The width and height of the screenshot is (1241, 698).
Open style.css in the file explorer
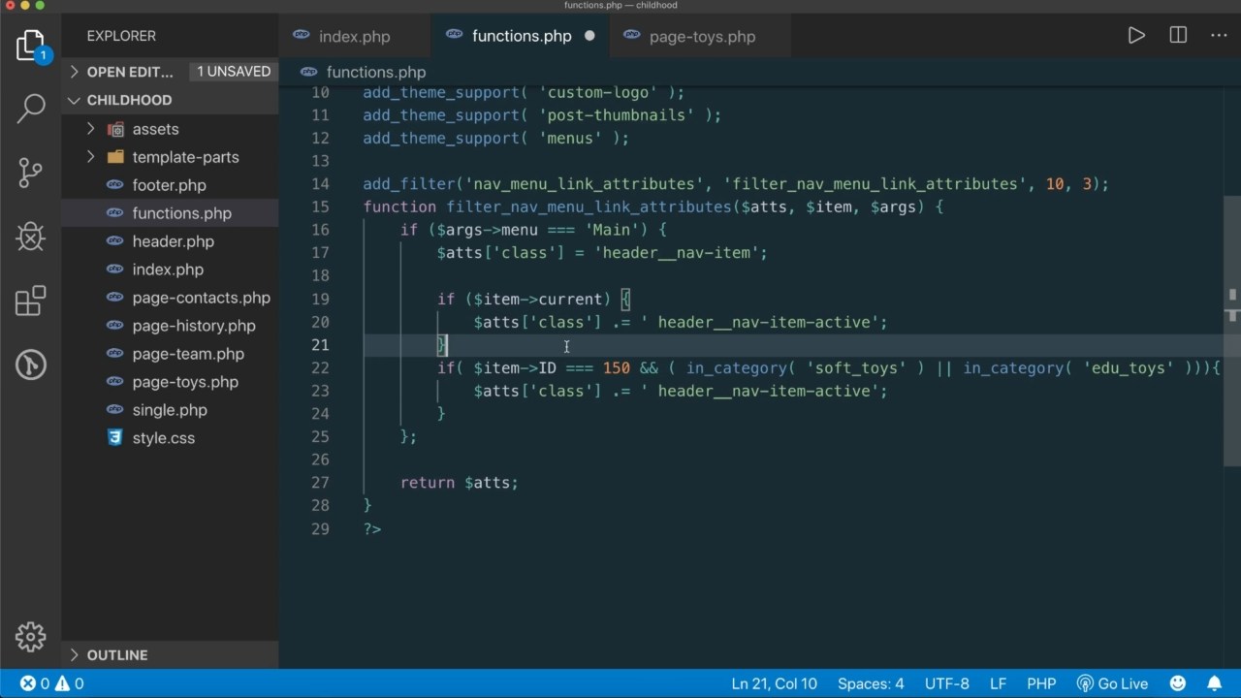(x=163, y=438)
